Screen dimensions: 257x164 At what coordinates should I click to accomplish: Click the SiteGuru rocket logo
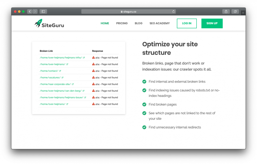tap(38, 23)
